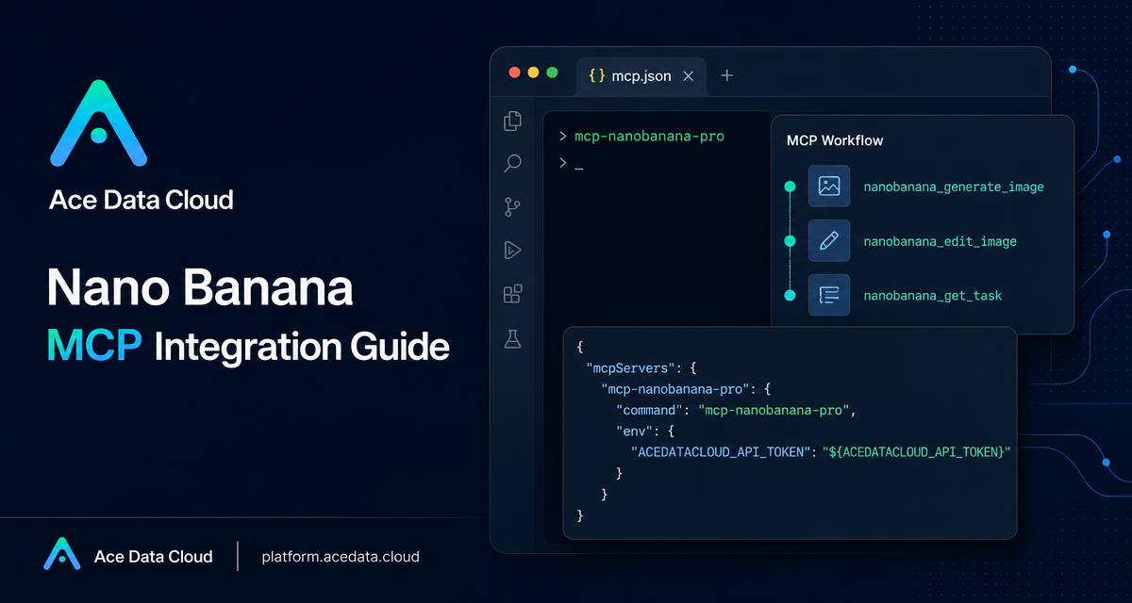The width and height of the screenshot is (1132, 603).
Task: Click the timeline dot beside nanobanana_get_task
Action: [791, 295]
